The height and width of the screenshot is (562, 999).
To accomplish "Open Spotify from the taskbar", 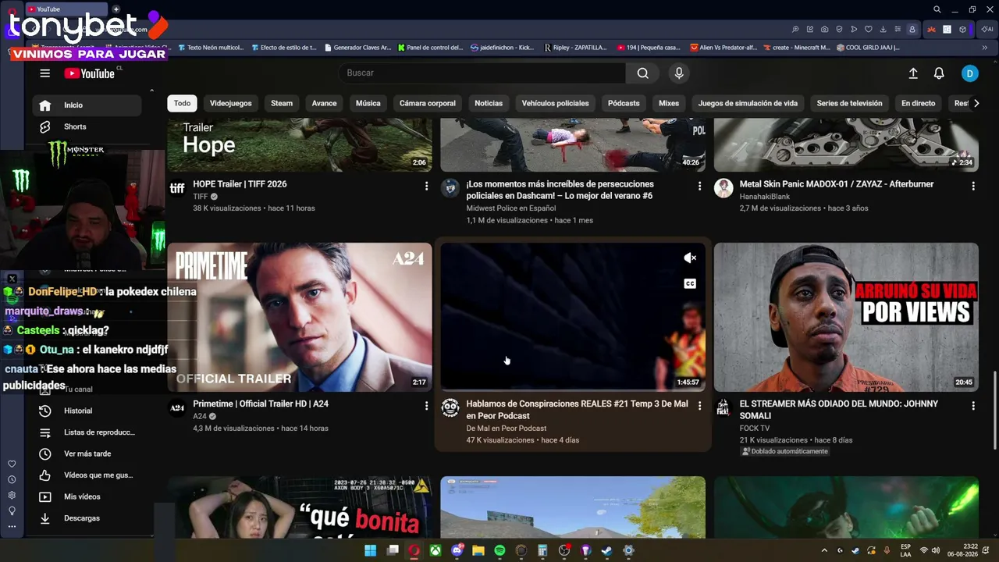I will 499,550.
